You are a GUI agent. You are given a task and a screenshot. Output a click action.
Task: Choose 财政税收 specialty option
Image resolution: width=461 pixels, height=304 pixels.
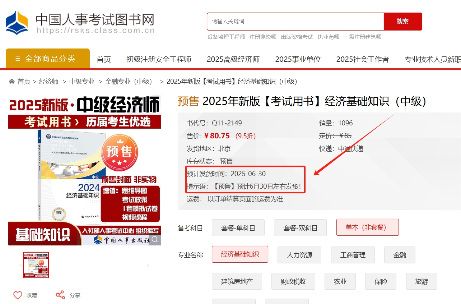[x=293, y=281]
